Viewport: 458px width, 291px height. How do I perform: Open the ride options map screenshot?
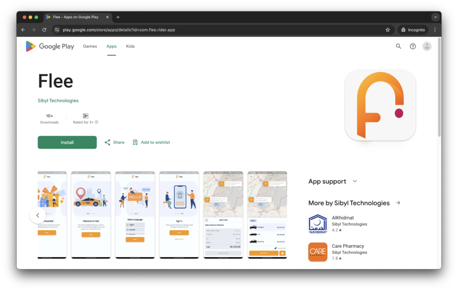click(x=267, y=215)
